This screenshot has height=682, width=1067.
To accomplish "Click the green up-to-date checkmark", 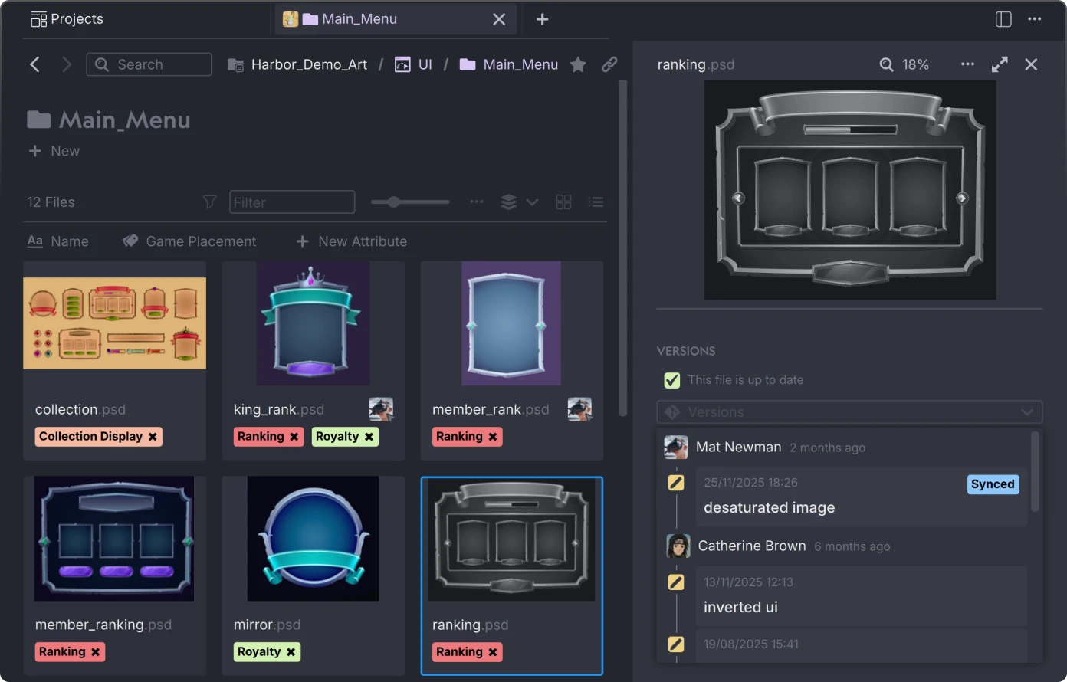I will pos(672,380).
